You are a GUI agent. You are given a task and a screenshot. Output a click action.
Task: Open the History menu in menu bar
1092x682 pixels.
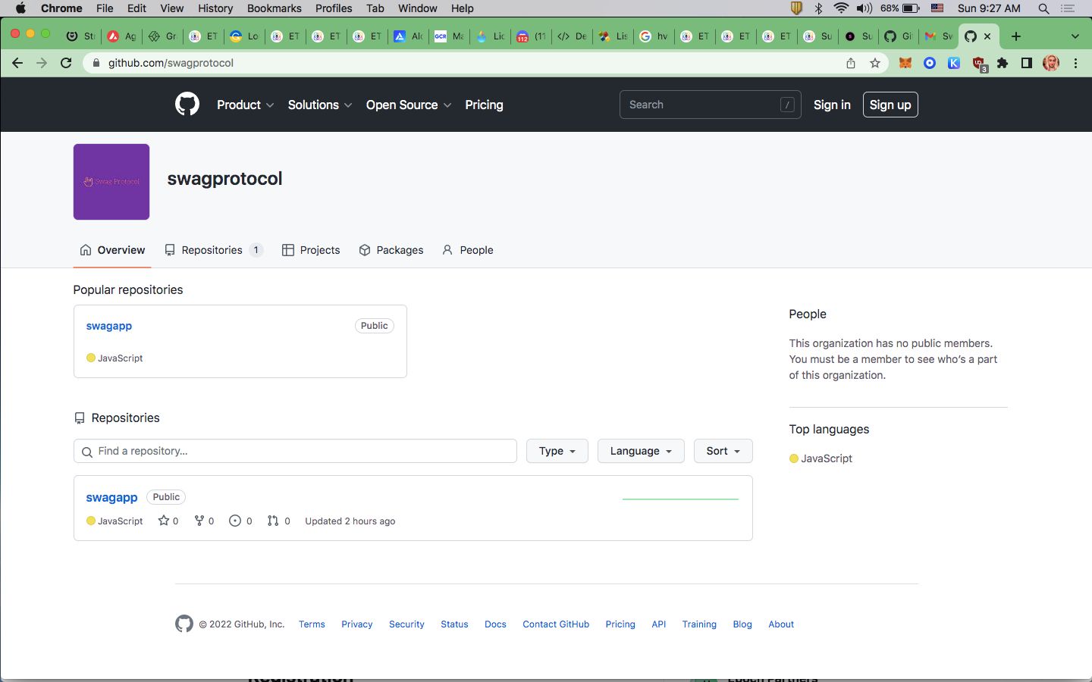[x=215, y=8]
